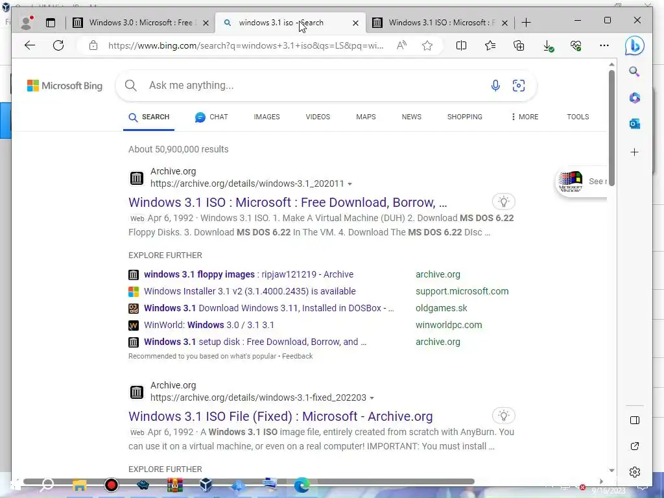Open the taskbar search magnifier
Image resolution: width=664 pixels, height=498 pixels.
click(x=47, y=485)
